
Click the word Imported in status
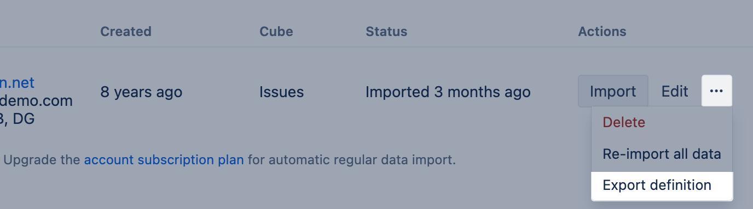click(x=397, y=92)
